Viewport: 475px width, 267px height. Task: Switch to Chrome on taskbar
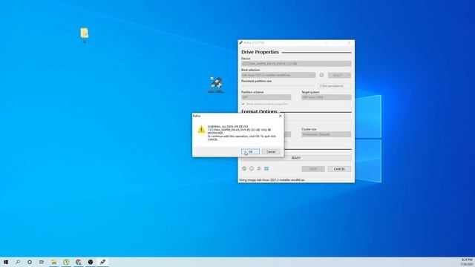click(x=79, y=262)
